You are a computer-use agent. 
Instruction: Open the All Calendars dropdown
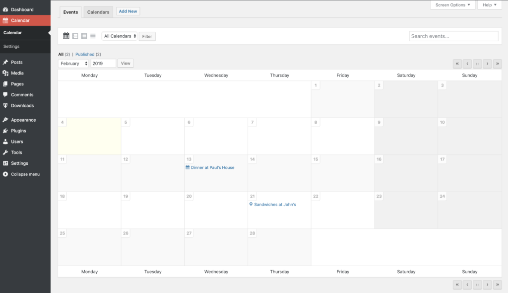pyautogui.click(x=120, y=36)
